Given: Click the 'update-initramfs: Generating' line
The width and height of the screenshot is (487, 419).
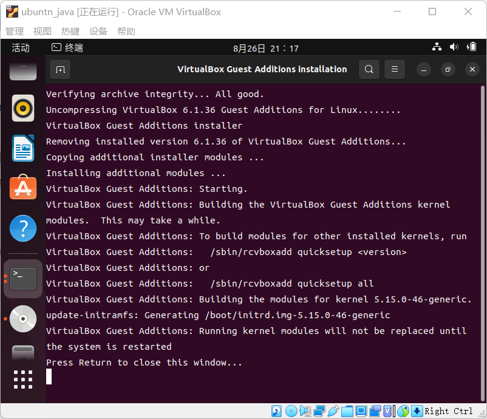Looking at the screenshot, I should (218, 315).
